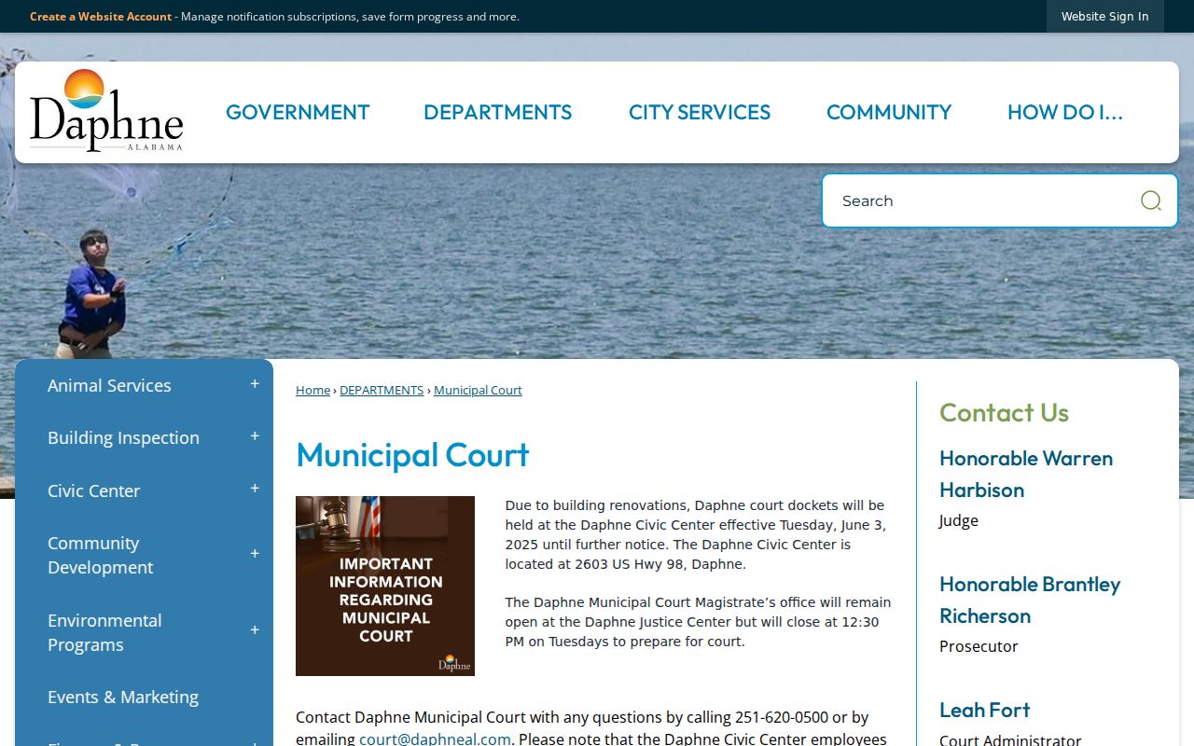
Task: Open the COMMUNITY menu
Action: point(889,112)
